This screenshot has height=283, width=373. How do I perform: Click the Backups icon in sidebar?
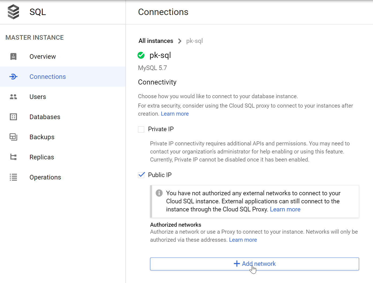click(x=13, y=137)
